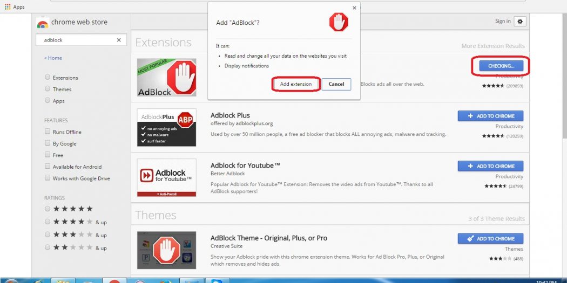Open the Adblock Plus title
The image size is (567, 283).
coord(231,115)
